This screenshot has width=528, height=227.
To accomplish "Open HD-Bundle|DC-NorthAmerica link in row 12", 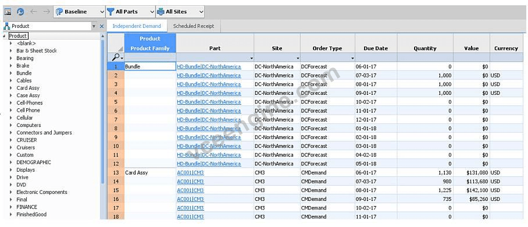I will 209,164.
